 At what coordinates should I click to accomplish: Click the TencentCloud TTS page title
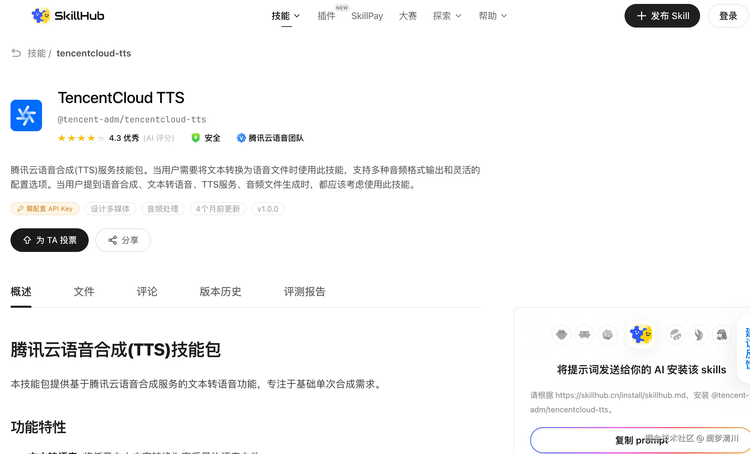[121, 98]
